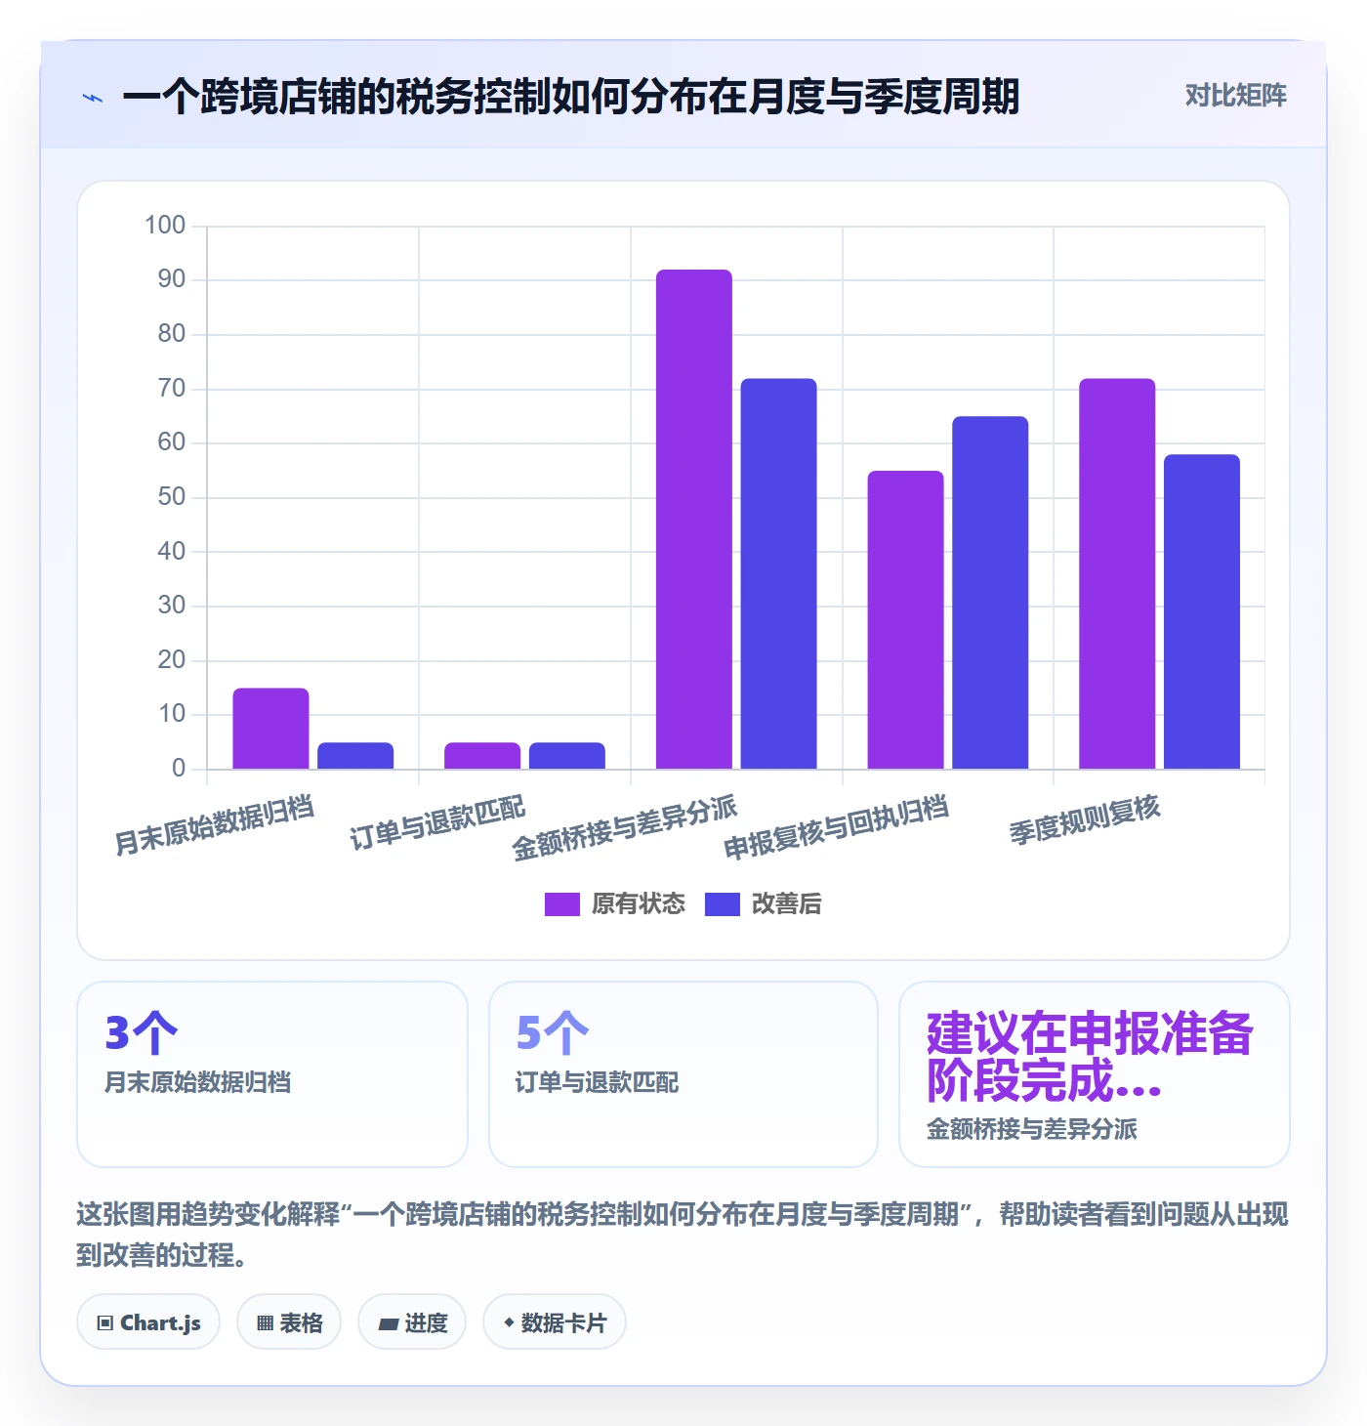Click the blue 改善后 bar for 季度规则复核

pos(1202,612)
